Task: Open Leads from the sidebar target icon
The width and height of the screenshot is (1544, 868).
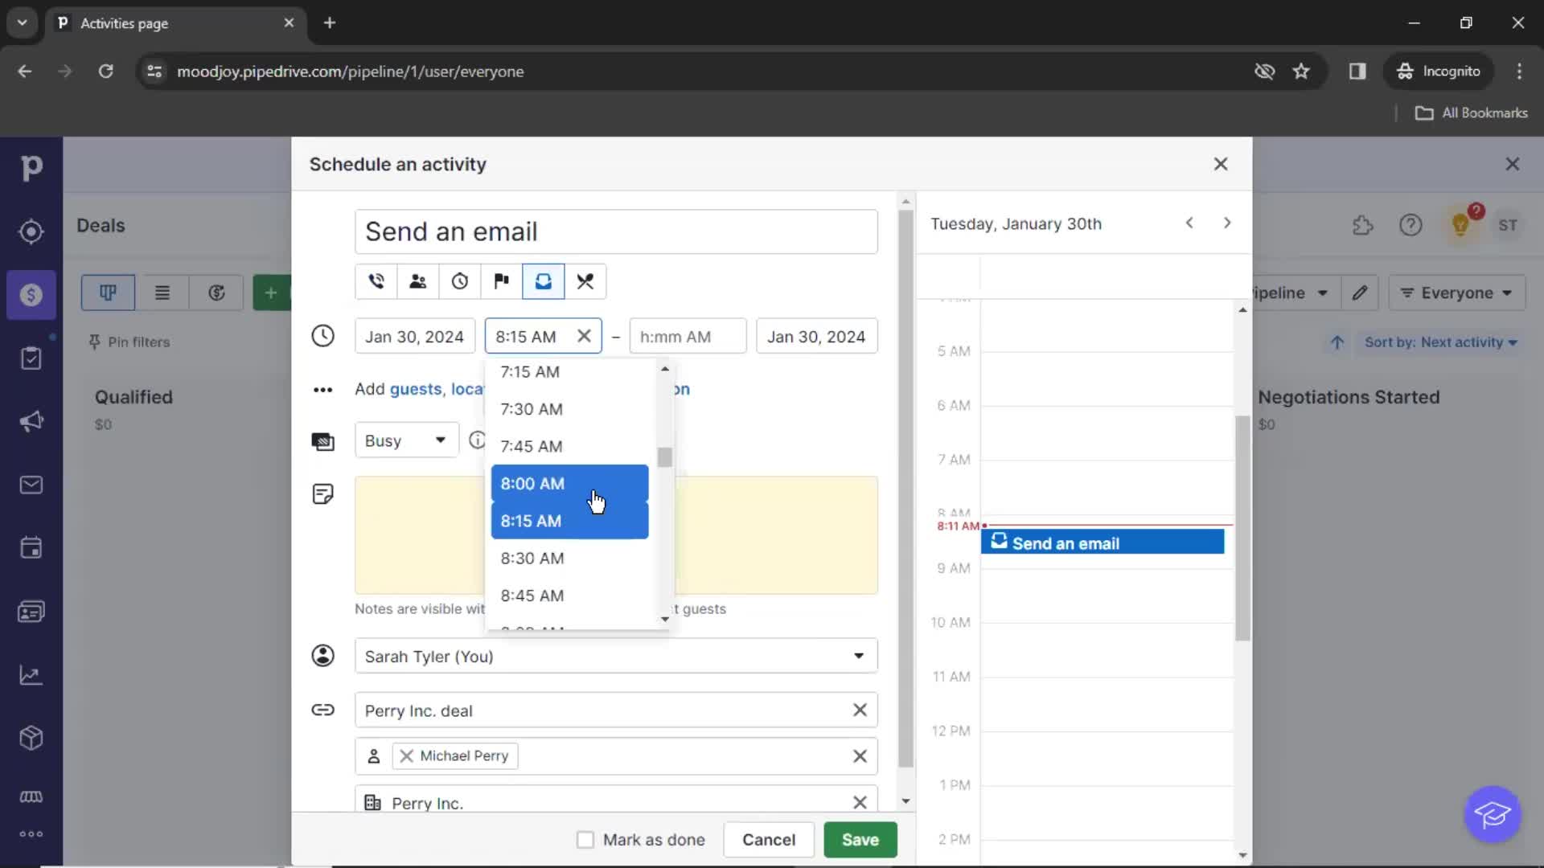Action: point(31,231)
